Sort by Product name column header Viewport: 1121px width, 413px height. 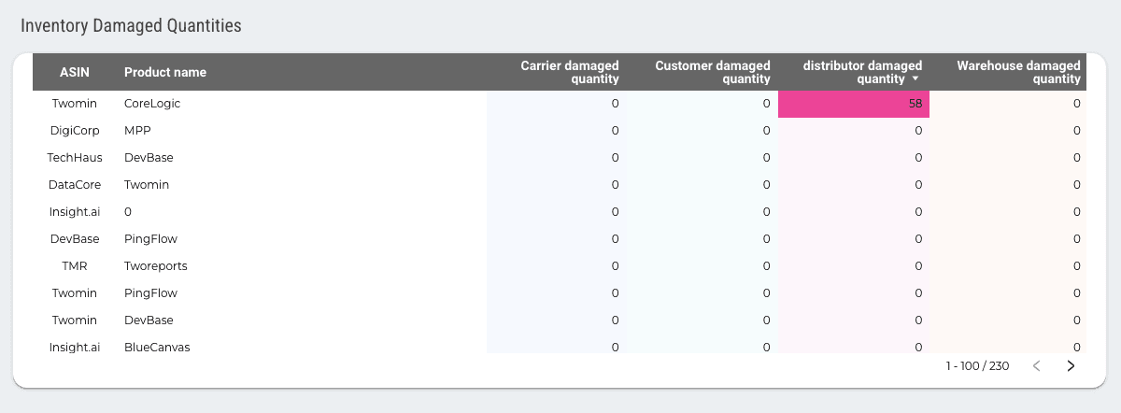pyautogui.click(x=165, y=72)
